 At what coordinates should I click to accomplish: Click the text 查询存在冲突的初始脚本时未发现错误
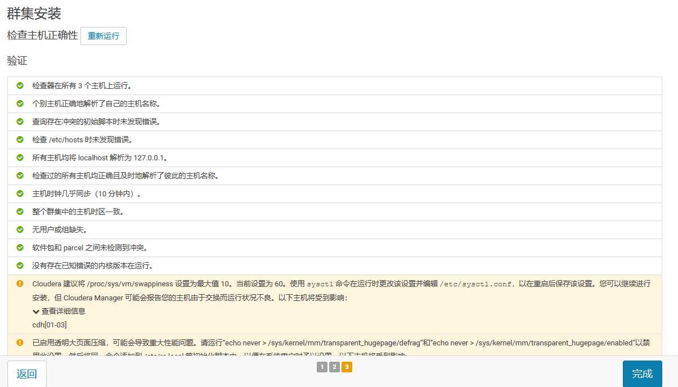(x=97, y=122)
